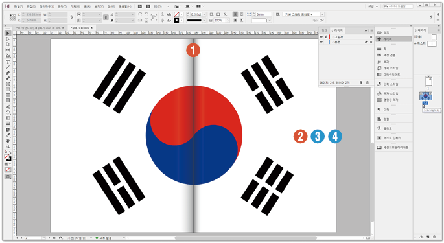Image resolution: width=444 pixels, height=243 pixels.
Task: Toggle the Preview screen mode button
Action: click(x=8, y=176)
